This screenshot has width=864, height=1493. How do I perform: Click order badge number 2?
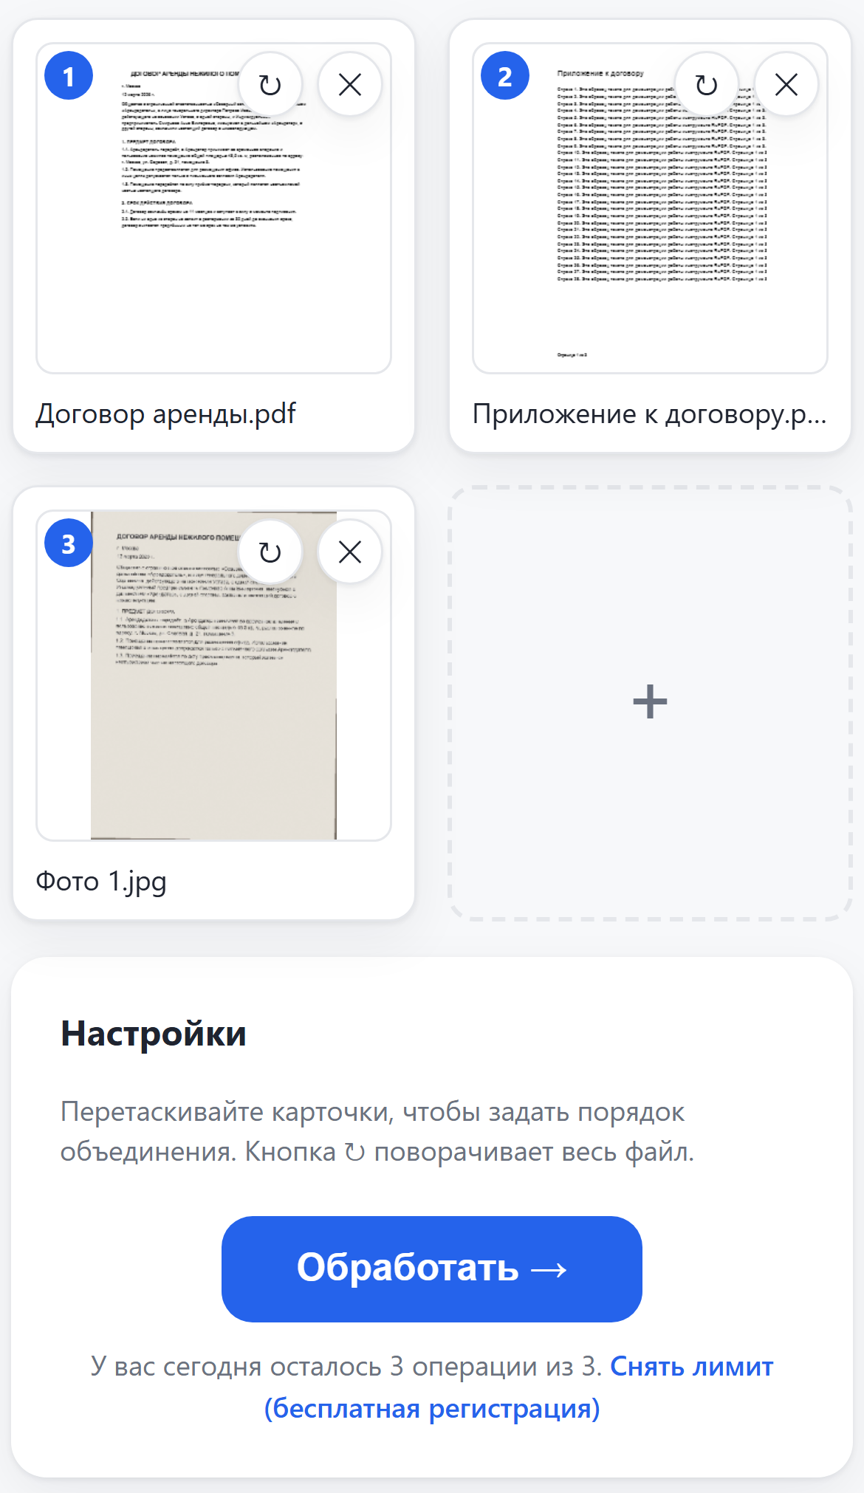[505, 76]
